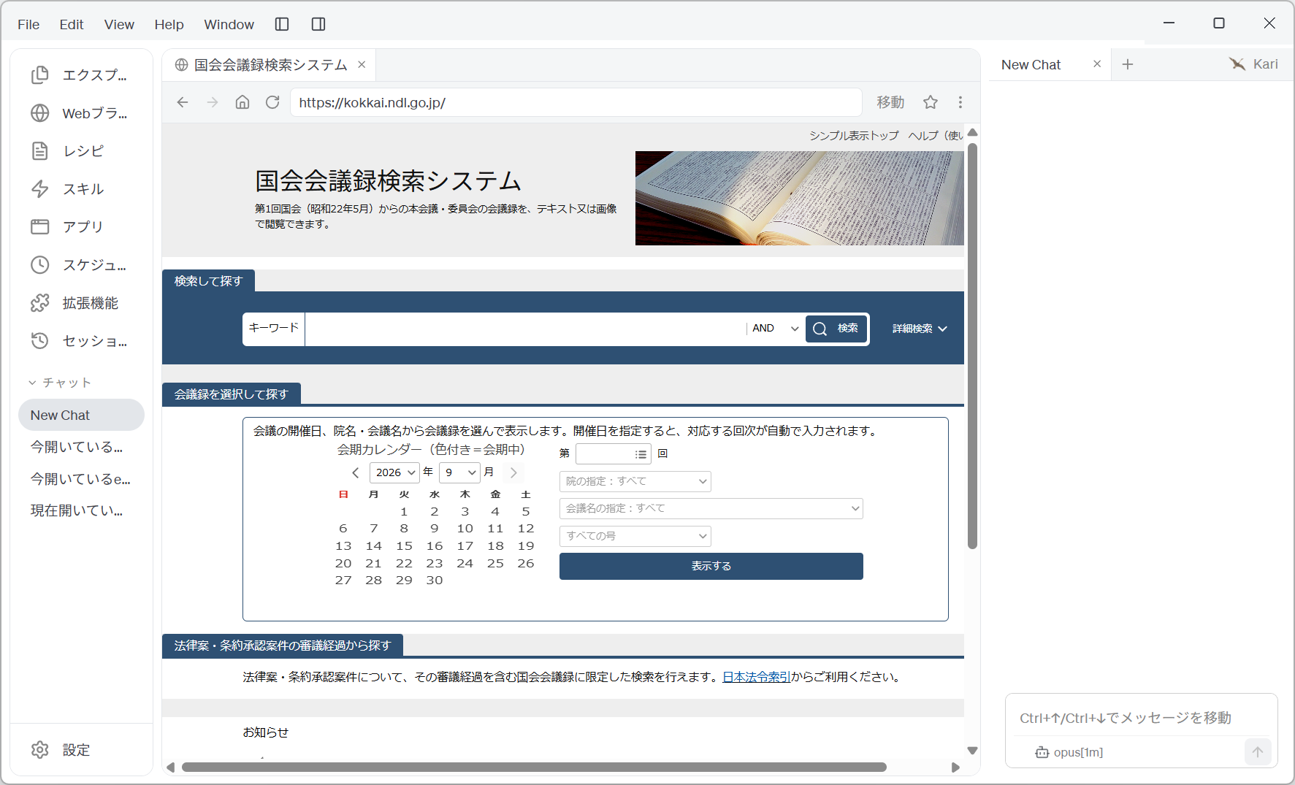Image resolution: width=1295 pixels, height=785 pixels.
Task: Toggle the right panel layout icon
Action: click(x=318, y=24)
